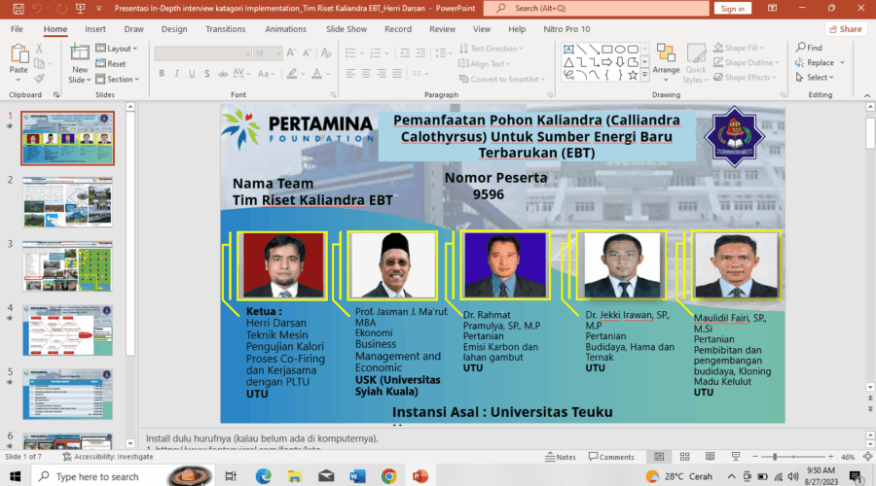Screen dimensions: 876x486
Task: Click the Format Painter brush icon
Action: click(x=39, y=80)
